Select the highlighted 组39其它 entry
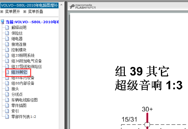Viewport: 188px width, 129px height. [x=19, y=72]
